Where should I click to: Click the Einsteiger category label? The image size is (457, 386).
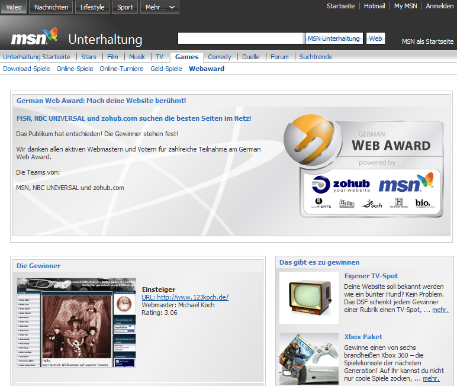coord(159,289)
